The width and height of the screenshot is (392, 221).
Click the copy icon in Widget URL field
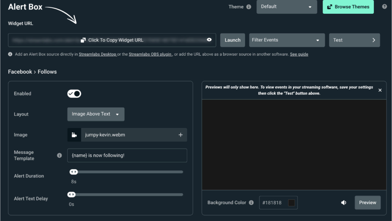(83, 40)
